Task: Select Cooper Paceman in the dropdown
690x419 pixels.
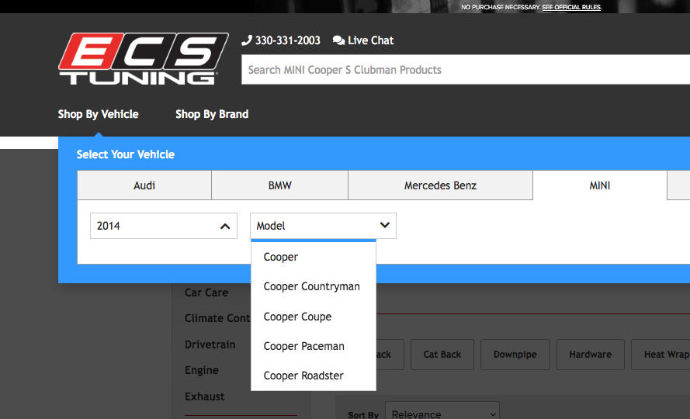Action: (x=303, y=346)
